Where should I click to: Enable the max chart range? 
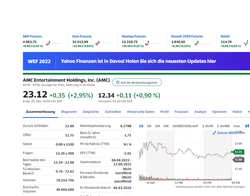tap(237, 126)
